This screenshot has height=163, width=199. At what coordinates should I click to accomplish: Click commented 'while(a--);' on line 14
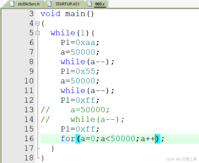click(x=97, y=119)
